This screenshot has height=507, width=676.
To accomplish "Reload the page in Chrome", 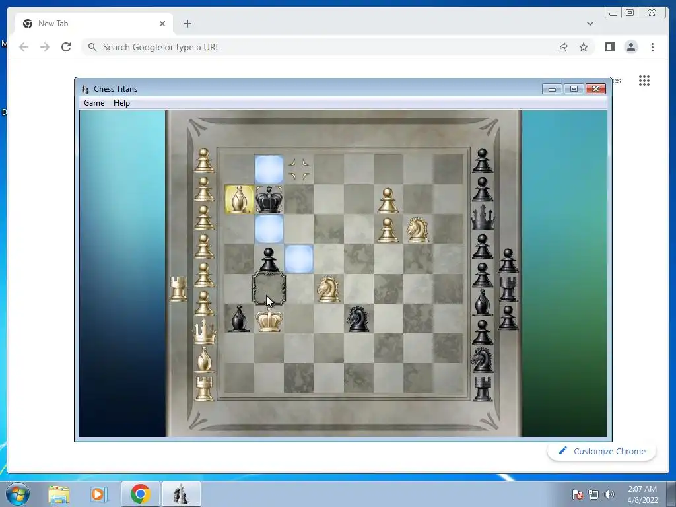I will click(x=66, y=47).
